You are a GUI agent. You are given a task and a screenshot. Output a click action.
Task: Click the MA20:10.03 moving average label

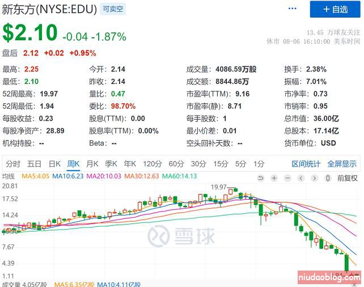104,176
